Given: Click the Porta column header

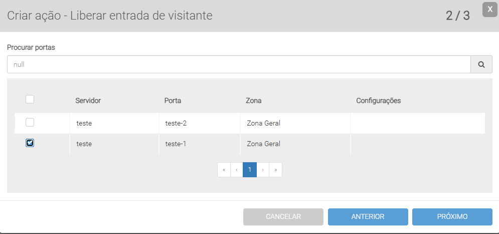Looking at the screenshot, I should 173,100.
